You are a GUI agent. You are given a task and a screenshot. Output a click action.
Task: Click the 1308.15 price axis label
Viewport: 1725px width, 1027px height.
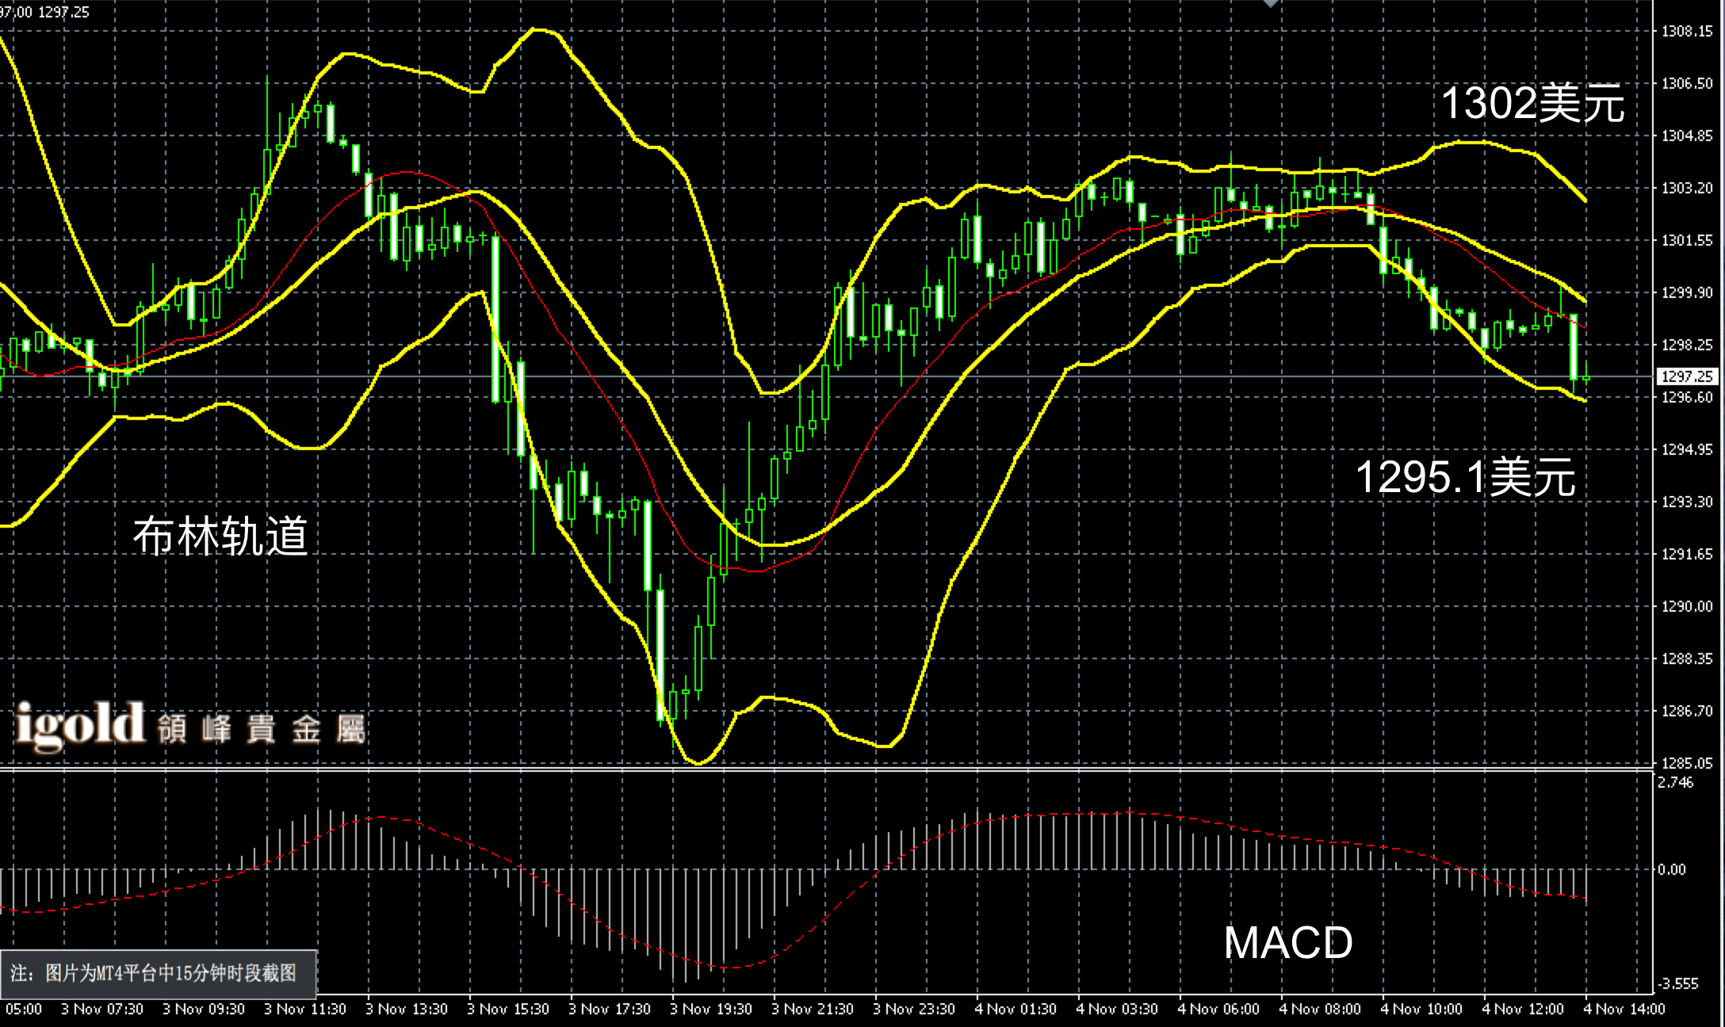pos(1687,32)
